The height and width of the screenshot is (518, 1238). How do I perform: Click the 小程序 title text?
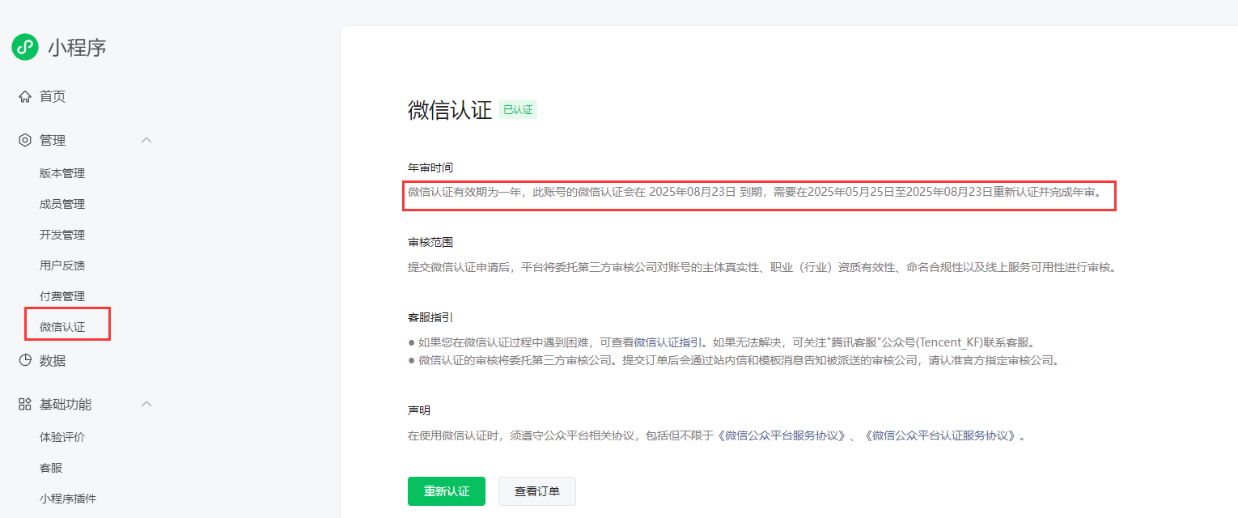point(77,48)
